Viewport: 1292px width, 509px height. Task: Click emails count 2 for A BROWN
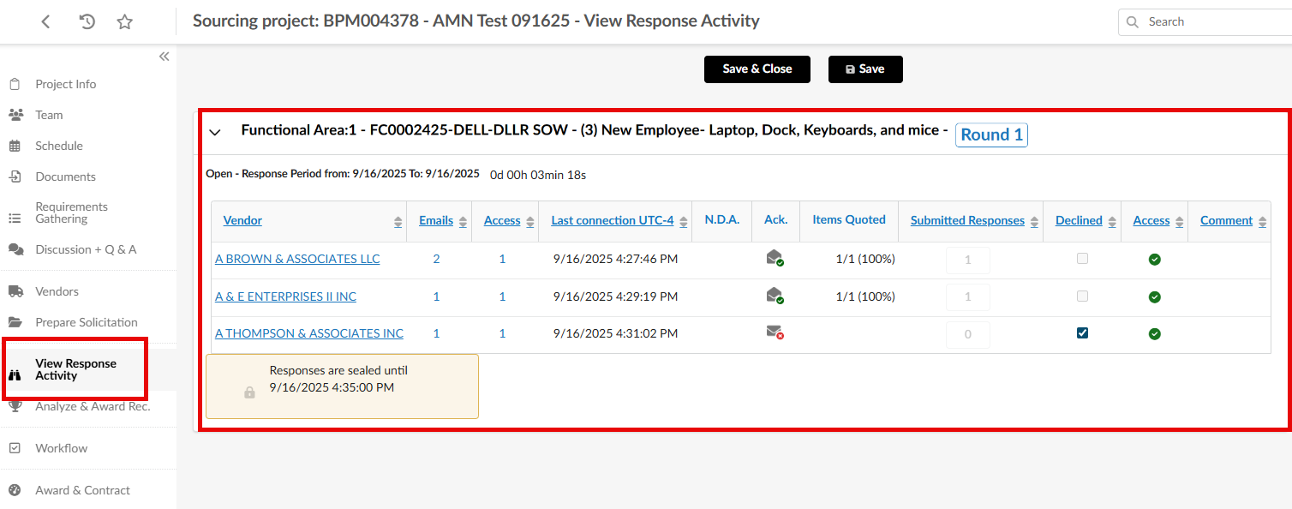pyautogui.click(x=436, y=259)
